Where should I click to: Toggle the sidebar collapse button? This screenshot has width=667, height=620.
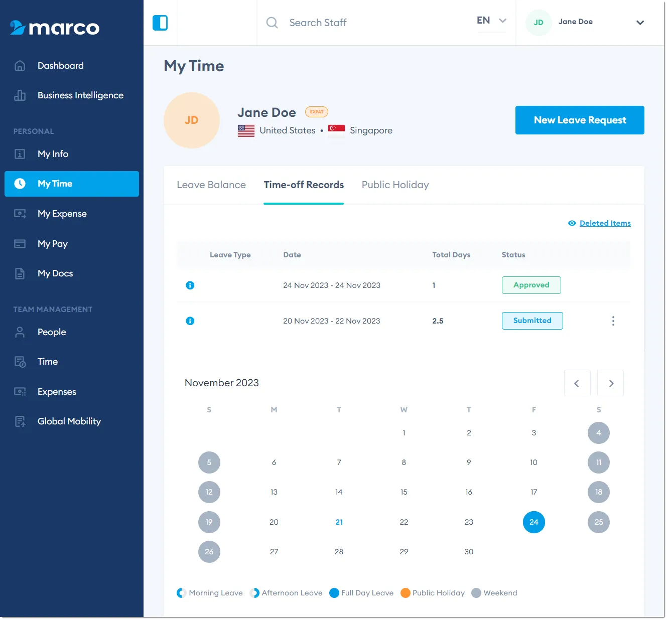160,23
